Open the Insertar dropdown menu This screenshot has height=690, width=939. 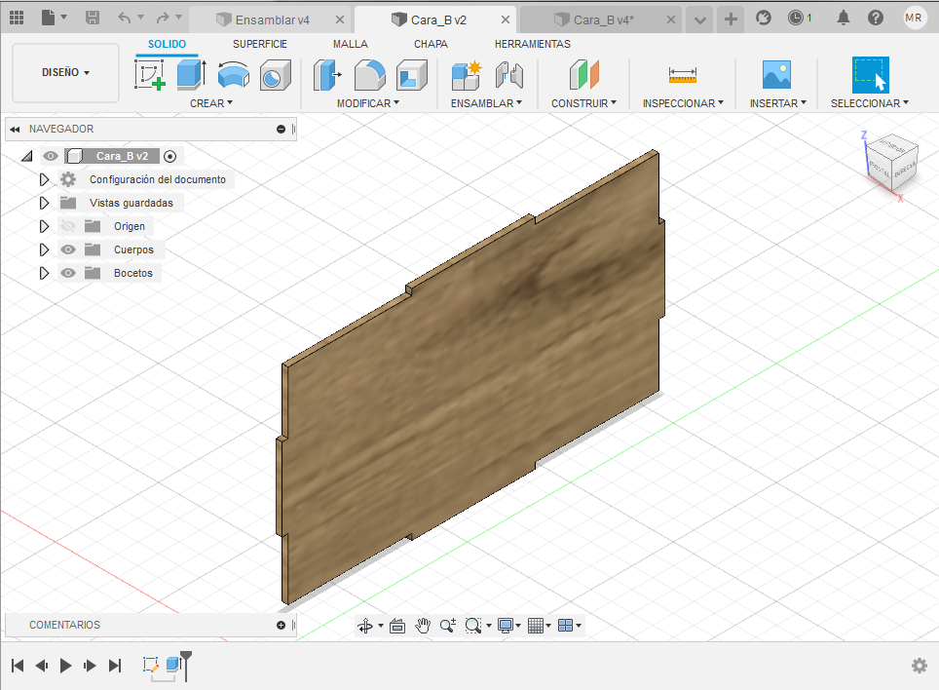778,103
